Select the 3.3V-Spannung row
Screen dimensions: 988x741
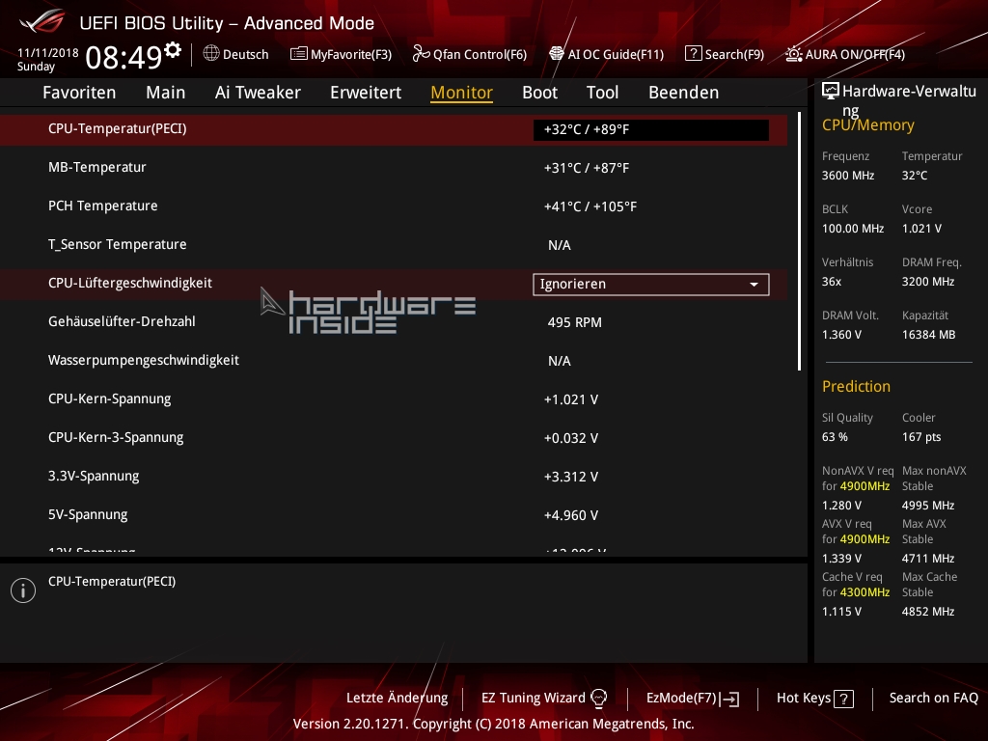pyautogui.click(x=394, y=477)
